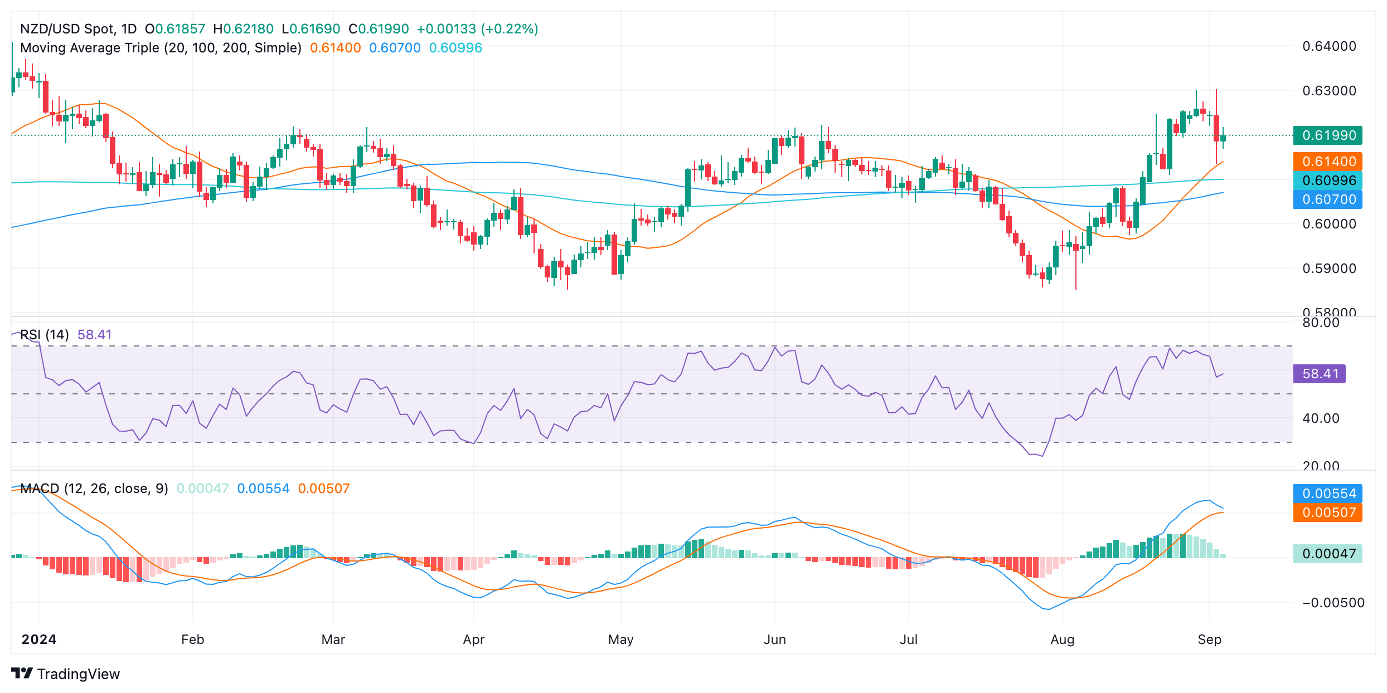Click the RSI (14) indicator label

tap(45, 335)
